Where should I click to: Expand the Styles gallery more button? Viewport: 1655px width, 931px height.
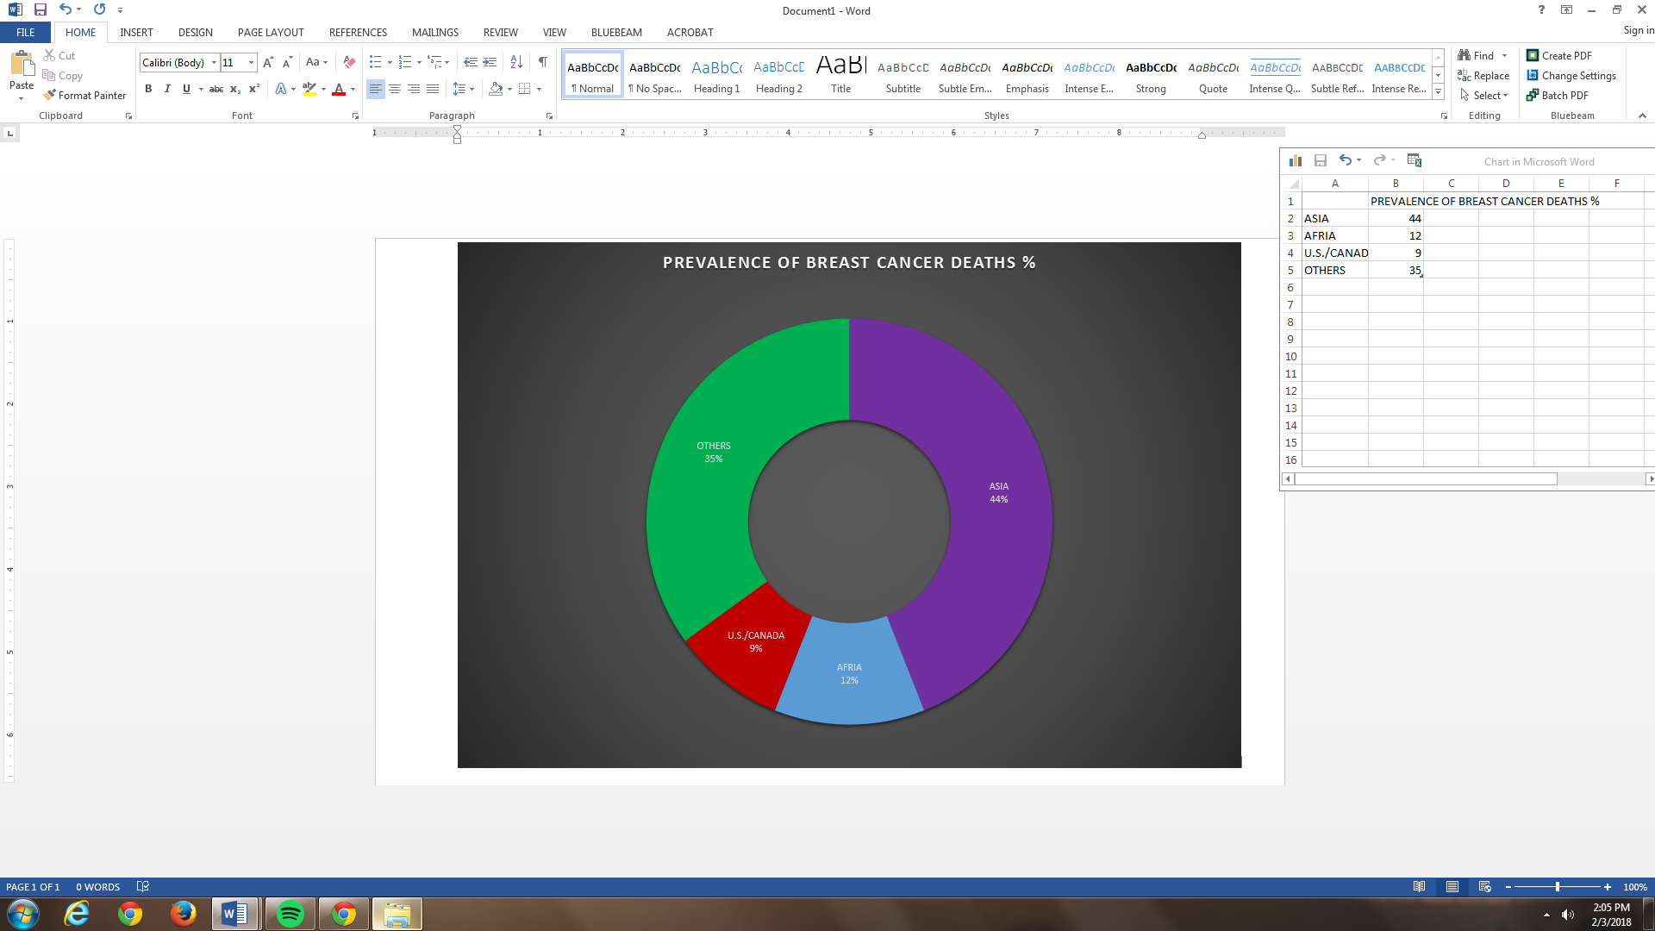point(1438,93)
